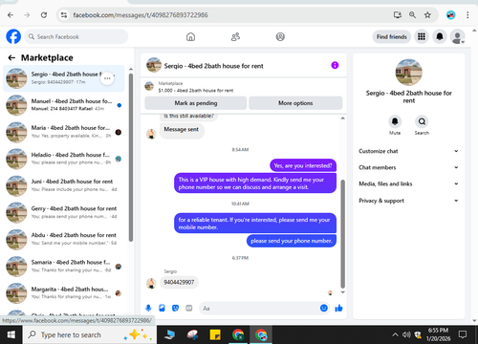The width and height of the screenshot is (478, 344).
Task: Expand Privacy & support section
Action: (408, 201)
